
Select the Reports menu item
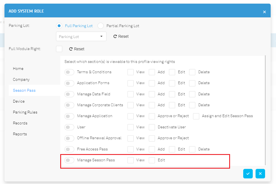point(20,134)
